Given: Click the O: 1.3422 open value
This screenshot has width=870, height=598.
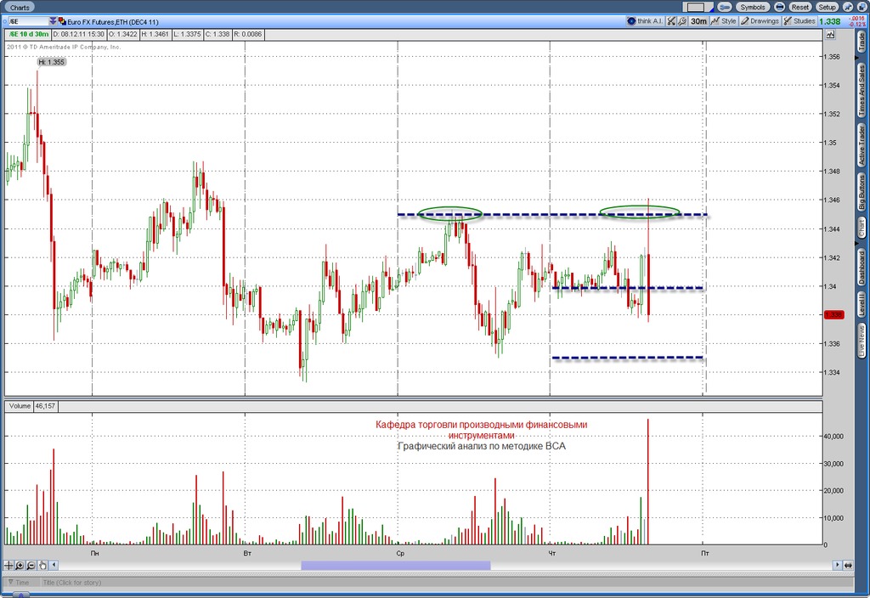Looking at the screenshot, I should [x=122, y=34].
